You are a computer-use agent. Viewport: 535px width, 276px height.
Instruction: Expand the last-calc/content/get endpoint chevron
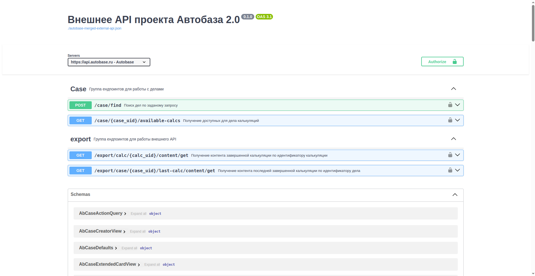pyautogui.click(x=457, y=170)
